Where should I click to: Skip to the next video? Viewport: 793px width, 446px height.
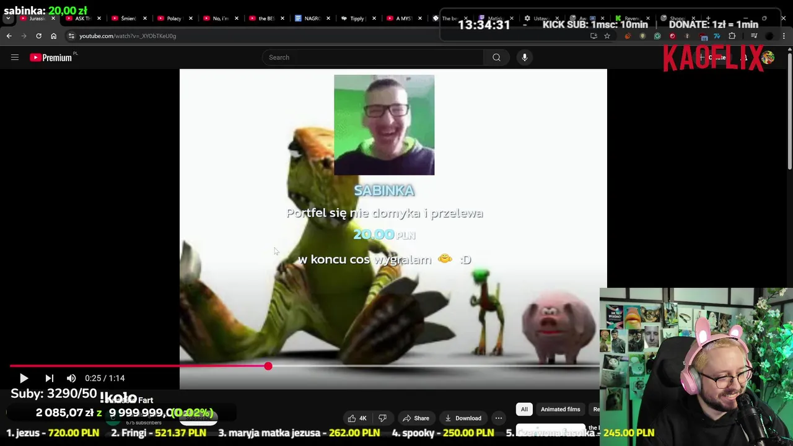pyautogui.click(x=50, y=378)
